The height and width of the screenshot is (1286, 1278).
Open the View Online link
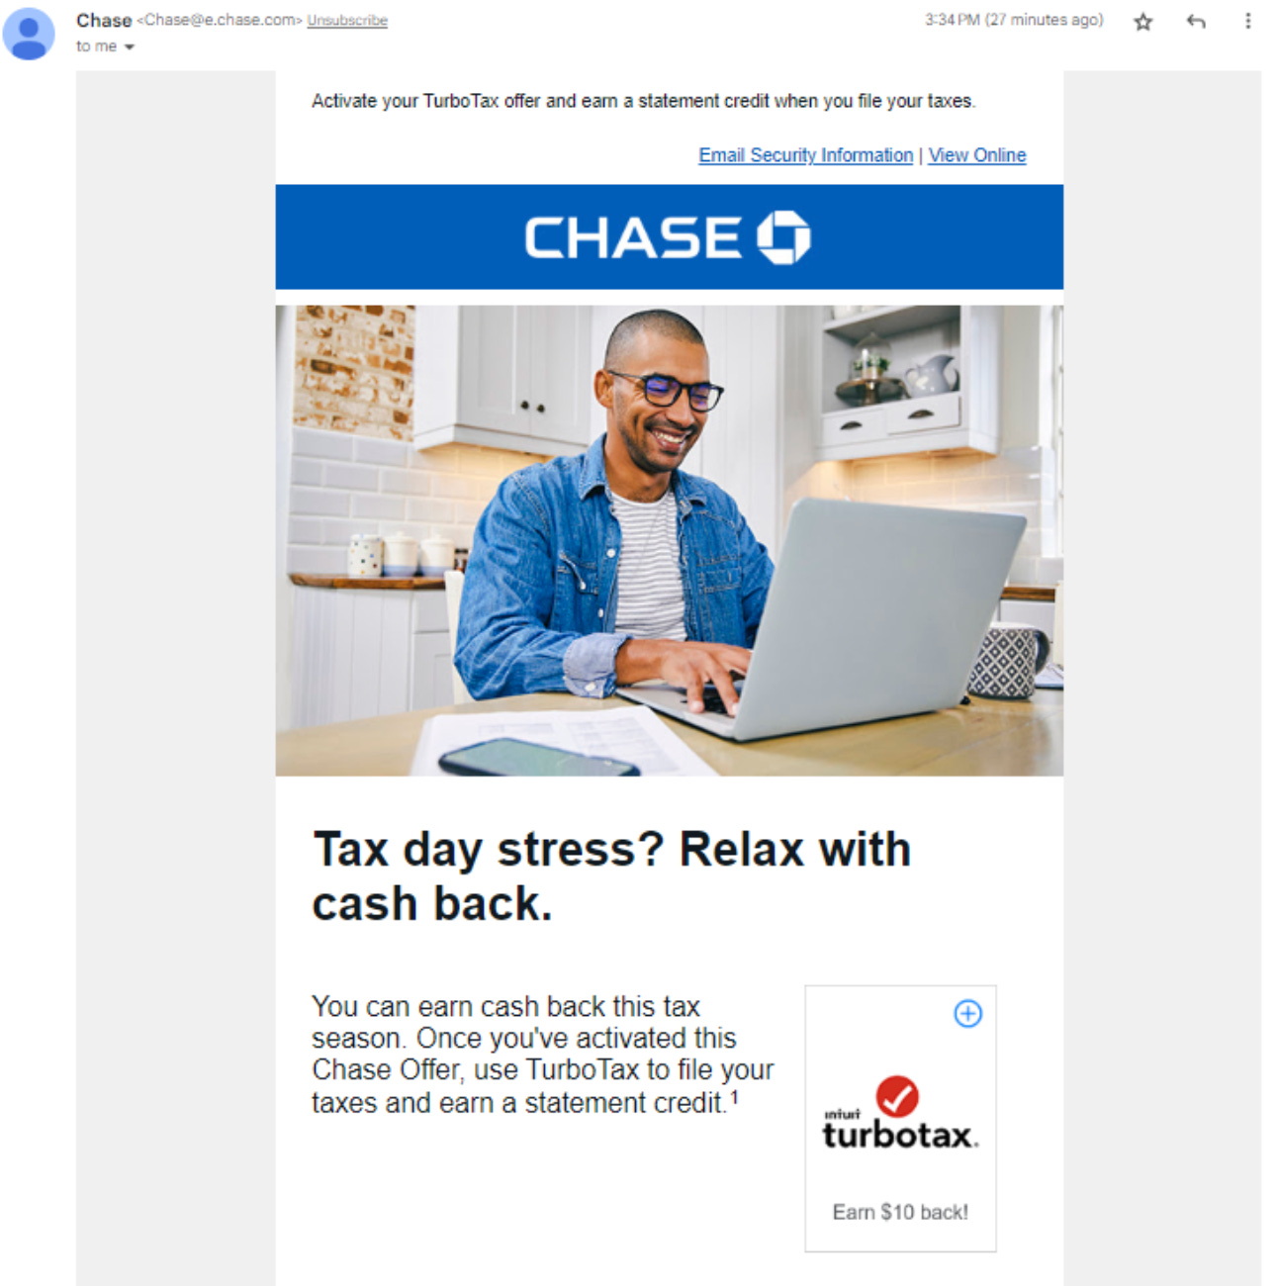tap(976, 155)
